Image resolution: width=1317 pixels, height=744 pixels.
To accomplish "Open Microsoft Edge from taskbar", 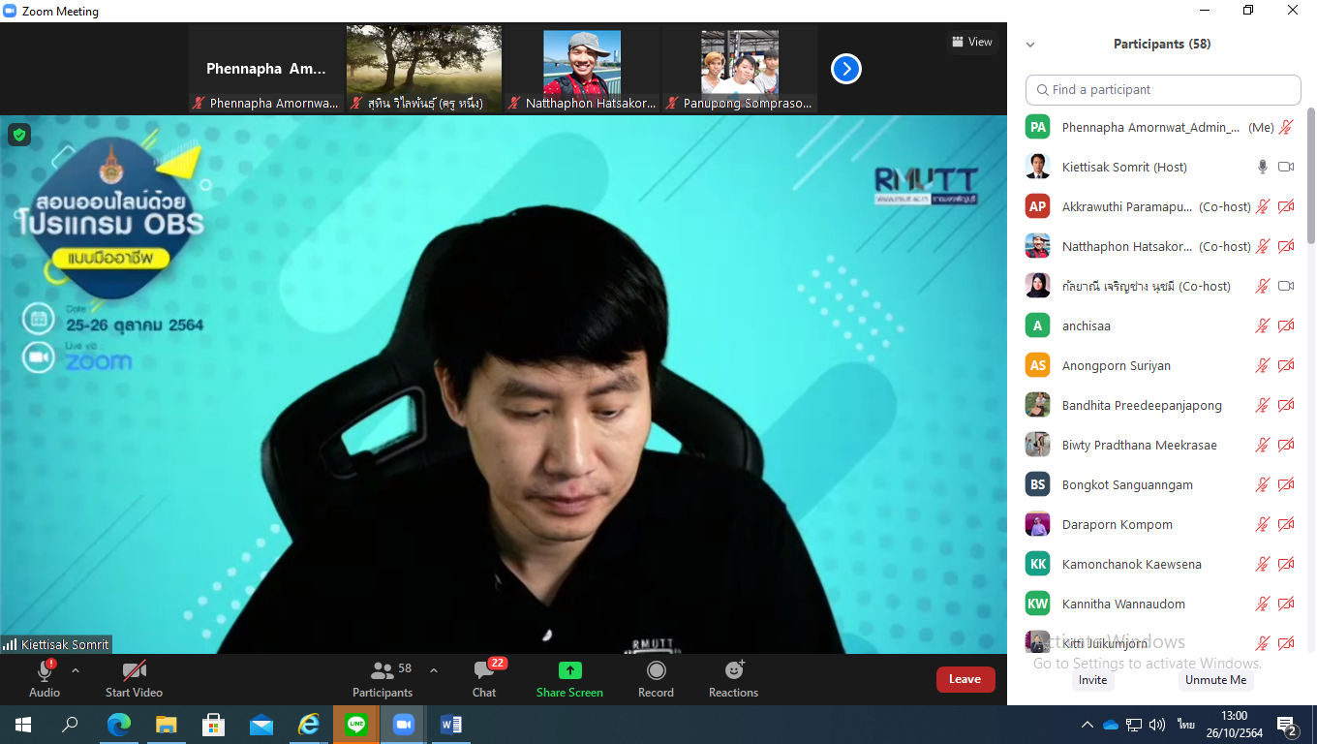I will 119,725.
